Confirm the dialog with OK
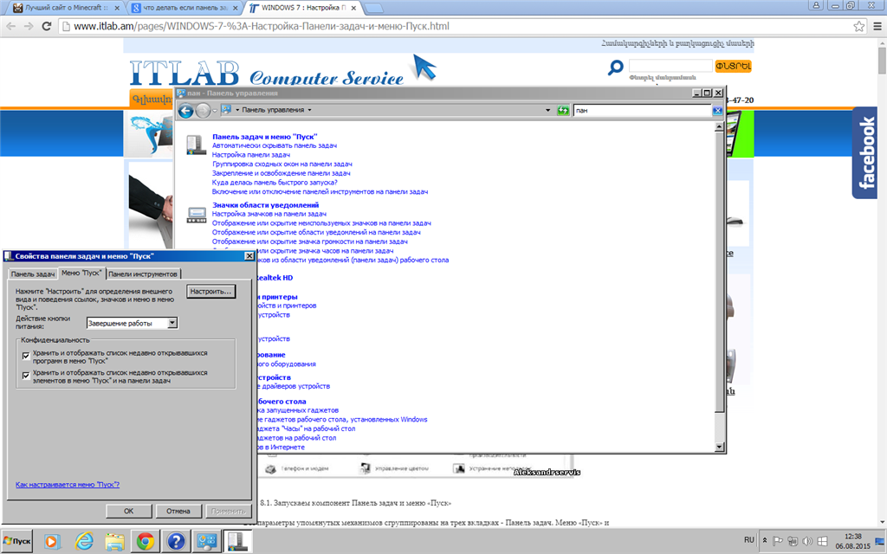This screenshot has width=887, height=554. click(x=129, y=511)
